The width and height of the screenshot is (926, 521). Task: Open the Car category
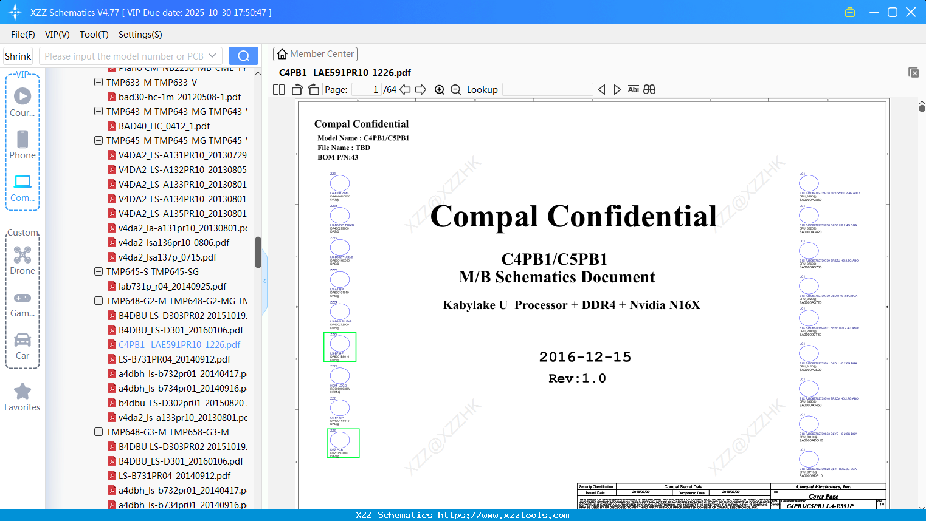pos(22,346)
